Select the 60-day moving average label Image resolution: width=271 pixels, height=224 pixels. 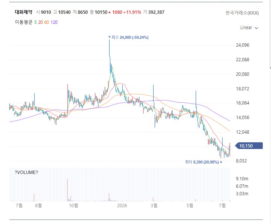point(47,22)
